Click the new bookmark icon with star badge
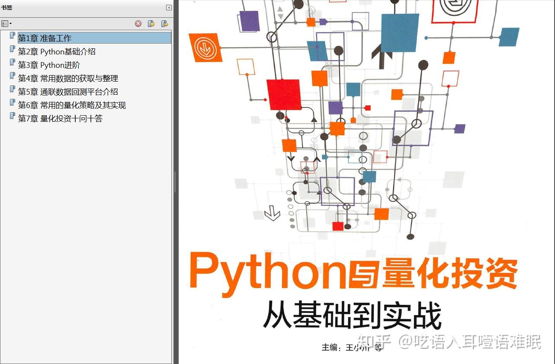This screenshot has width=555, height=364. [151, 24]
